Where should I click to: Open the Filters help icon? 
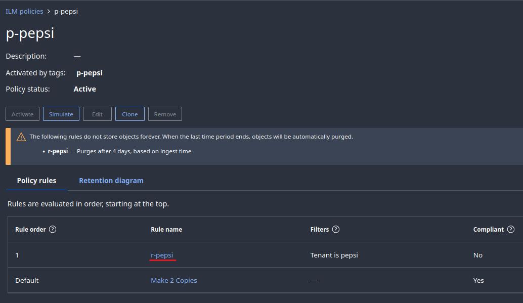[336, 229]
